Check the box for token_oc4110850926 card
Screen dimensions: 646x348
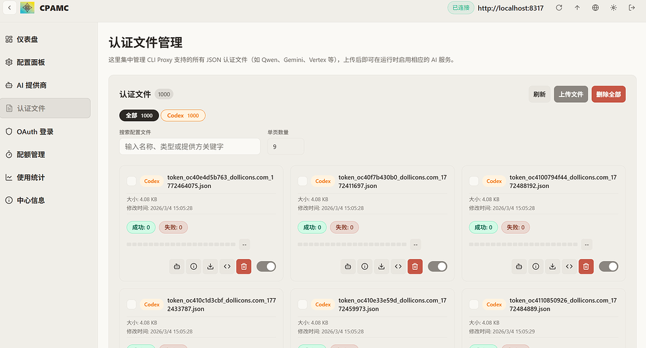point(474,304)
